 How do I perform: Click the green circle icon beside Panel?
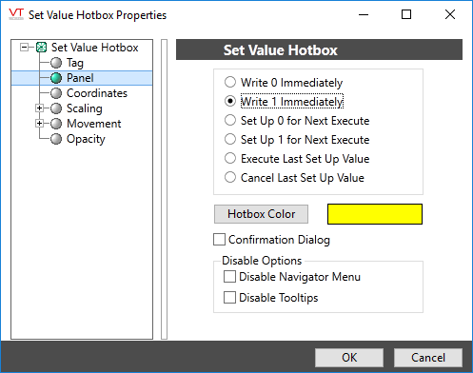click(56, 78)
